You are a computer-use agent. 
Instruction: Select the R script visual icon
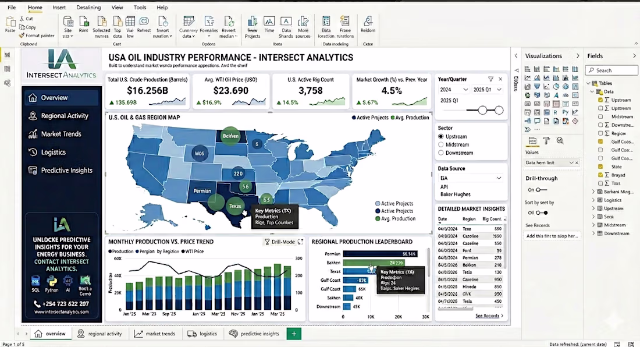coord(556,112)
